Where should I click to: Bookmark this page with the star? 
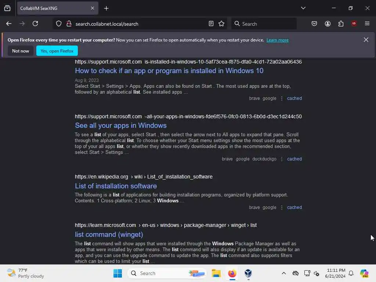click(x=221, y=24)
